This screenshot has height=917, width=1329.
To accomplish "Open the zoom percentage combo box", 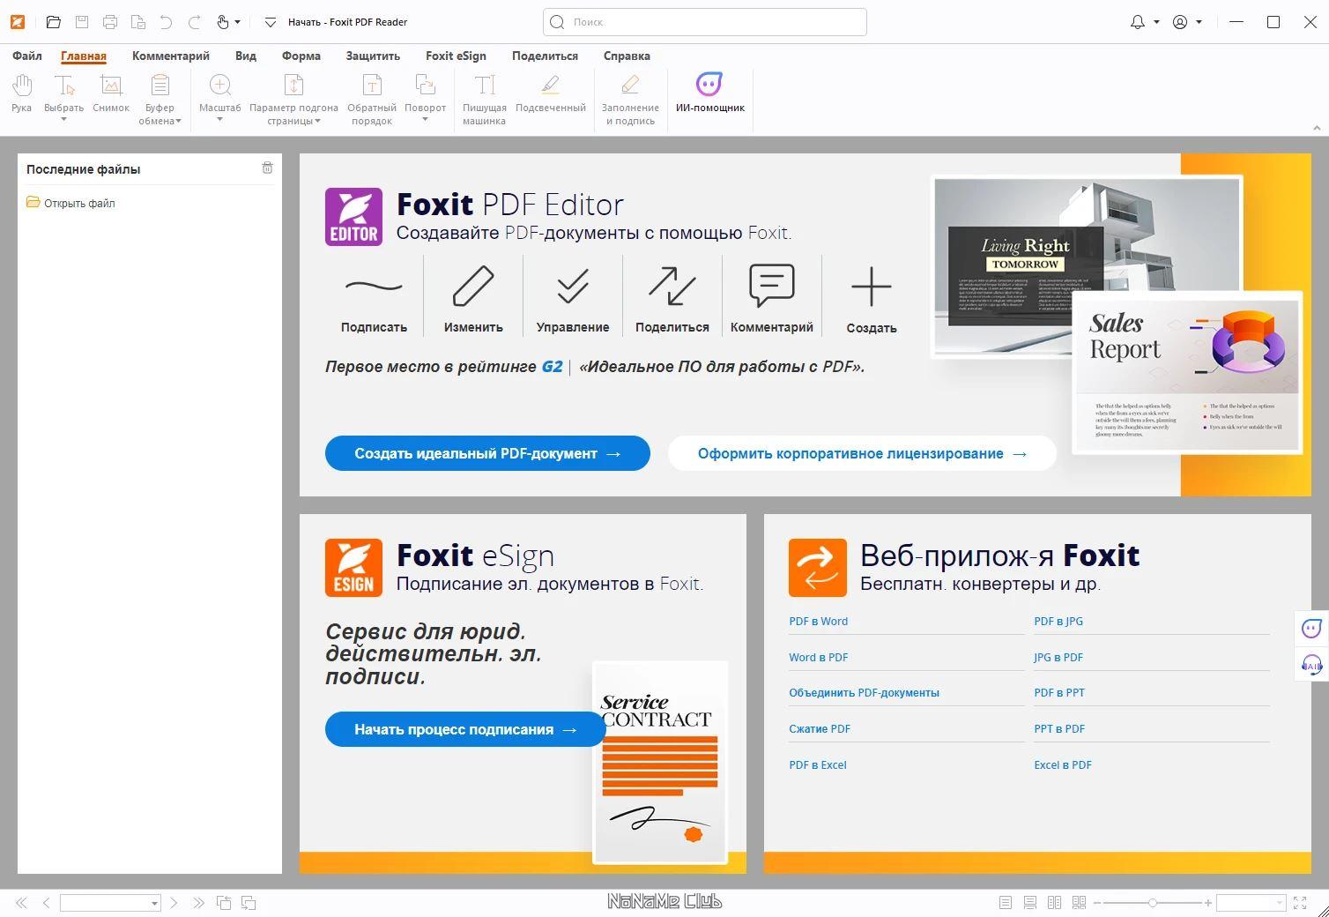I will coord(1251,903).
